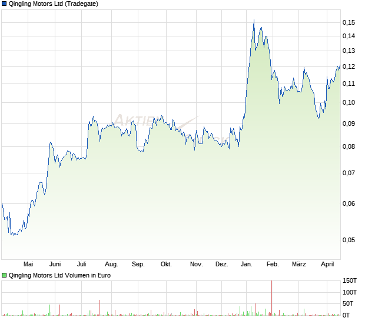Click the red volume bar in late July

pos(100,307)
